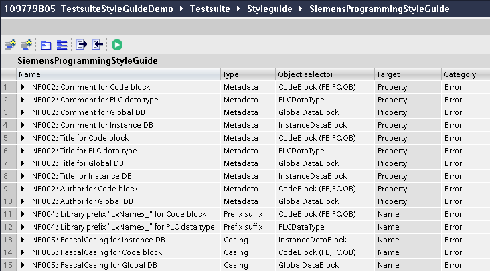Screen dimensions: 490x271
Task: Run the style guide check with green play button
Action: coord(117,45)
